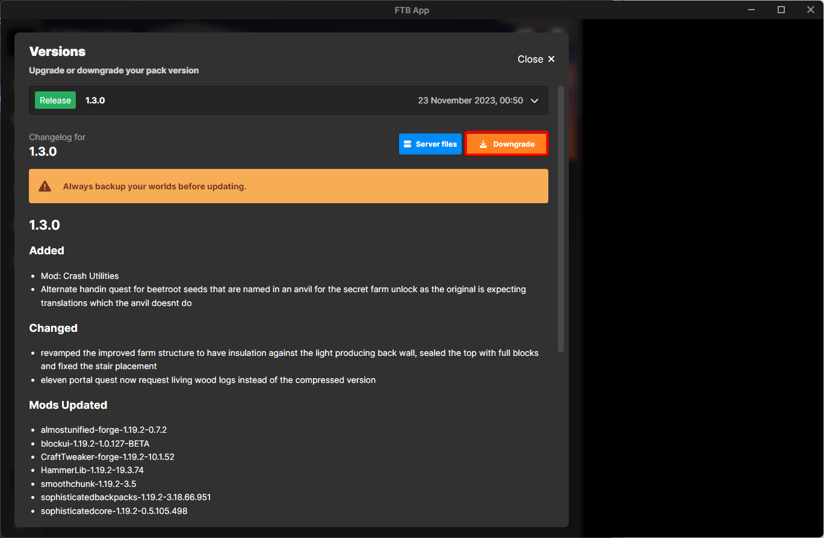This screenshot has width=824, height=538.
Task: Click 'smoothchunk-1.19.2-3.5' entry
Action: coord(88,484)
